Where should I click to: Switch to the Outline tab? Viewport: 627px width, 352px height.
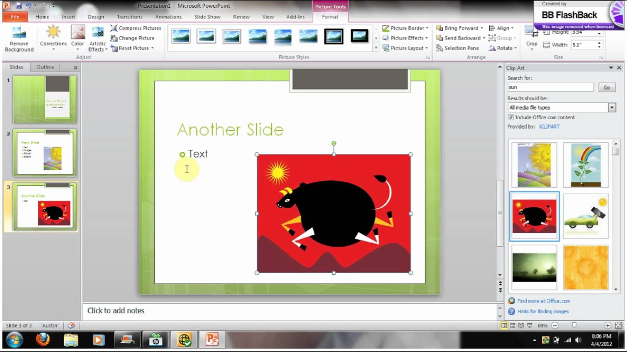point(45,67)
